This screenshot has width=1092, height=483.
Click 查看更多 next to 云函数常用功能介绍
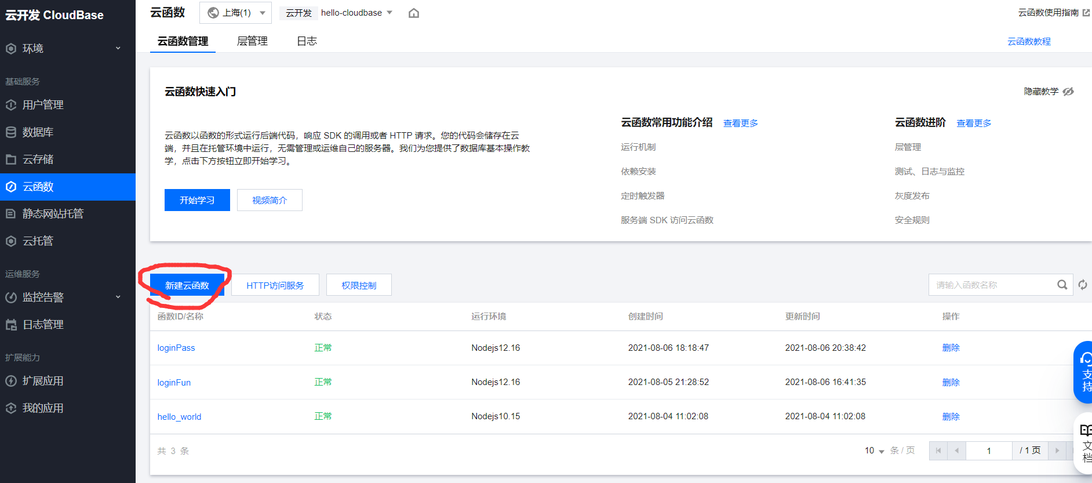740,124
